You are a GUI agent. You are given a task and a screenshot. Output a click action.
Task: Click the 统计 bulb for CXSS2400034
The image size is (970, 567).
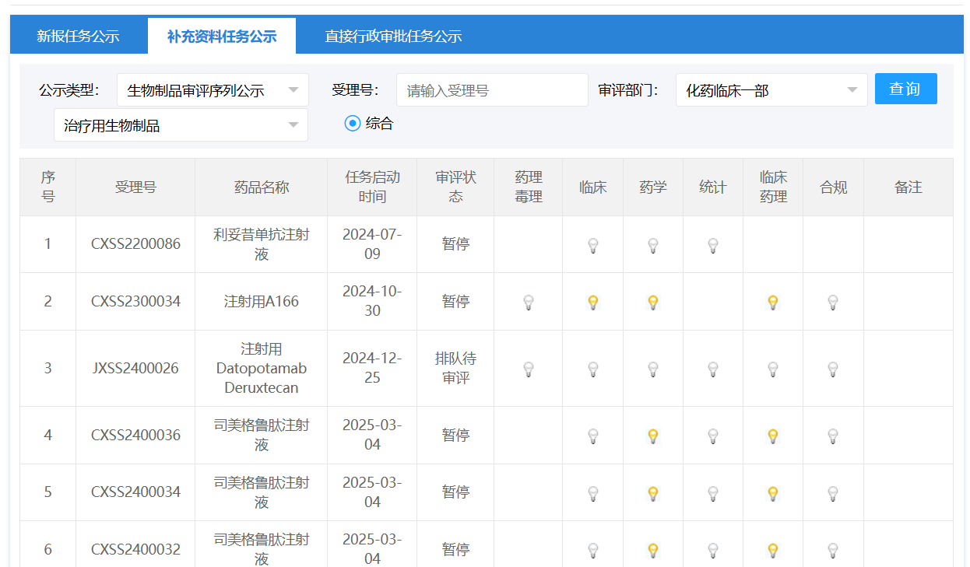[713, 493]
